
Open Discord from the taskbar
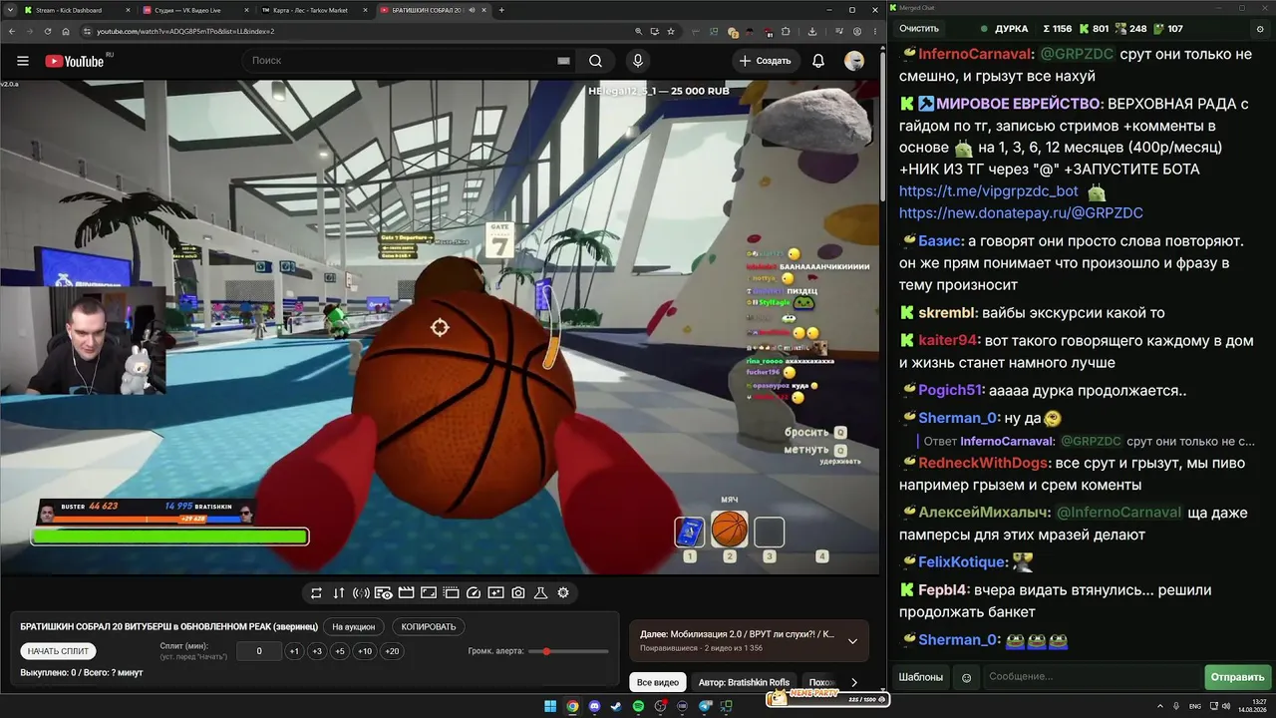[x=595, y=706]
